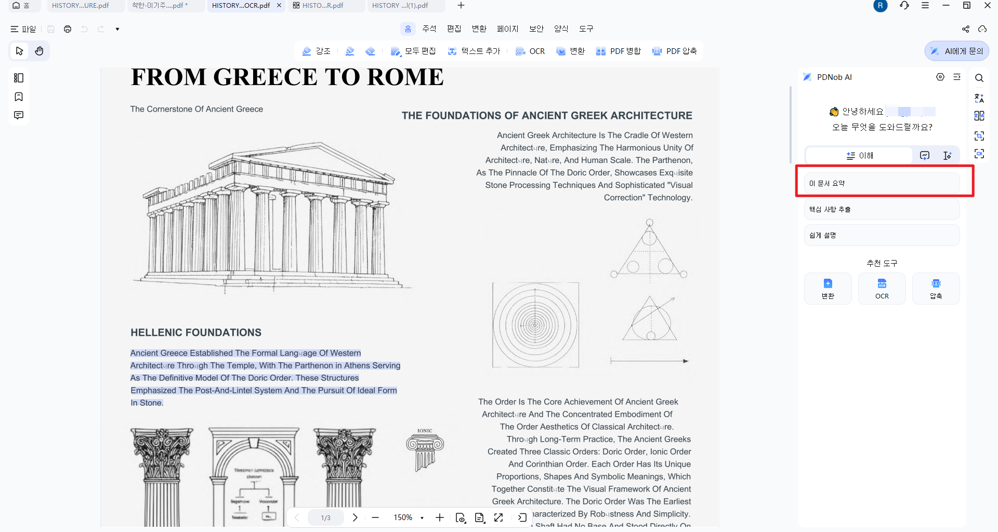Screen dimensions: 998x532
Task: Click the 강조 highlight tool
Action: 316,51
